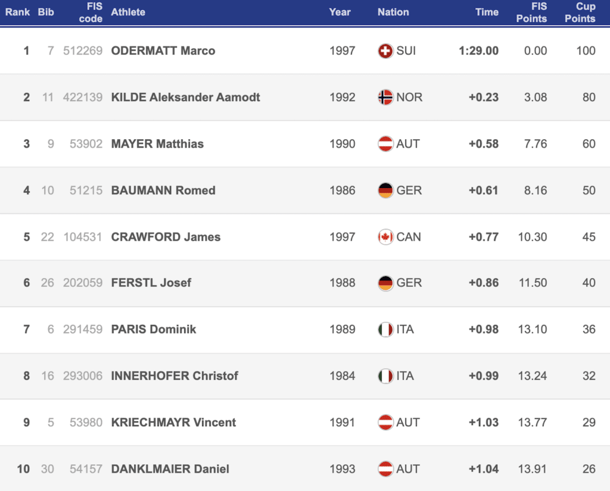The image size is (610, 491).
Task: Open athlete KILDE Aleksander Aamodt
Action: (186, 97)
